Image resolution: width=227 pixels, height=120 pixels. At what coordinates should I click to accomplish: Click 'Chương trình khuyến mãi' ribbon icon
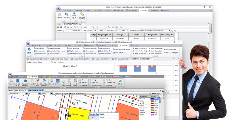coord(25,82)
